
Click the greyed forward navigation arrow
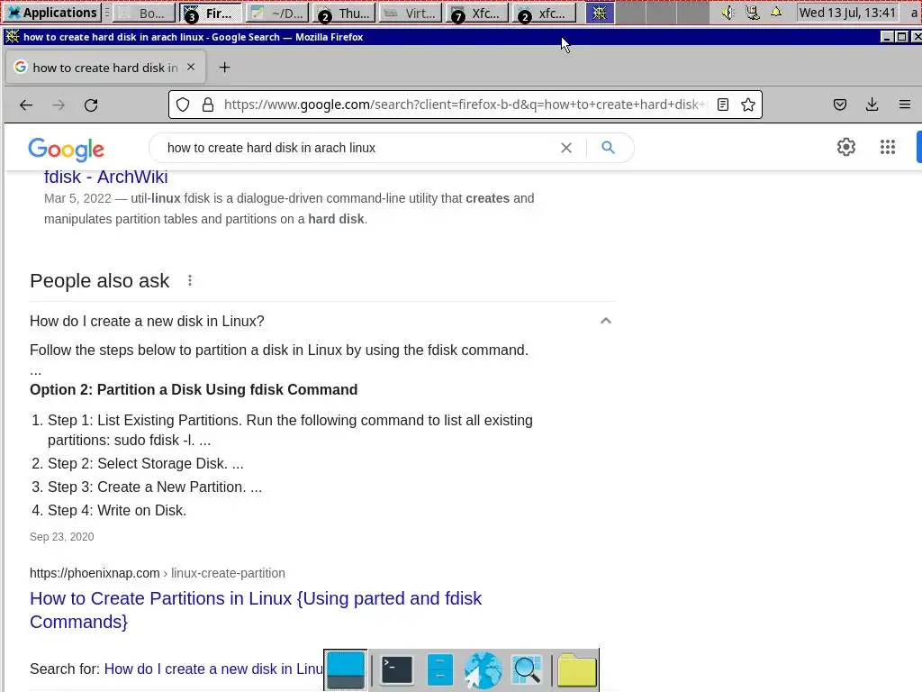(x=59, y=105)
